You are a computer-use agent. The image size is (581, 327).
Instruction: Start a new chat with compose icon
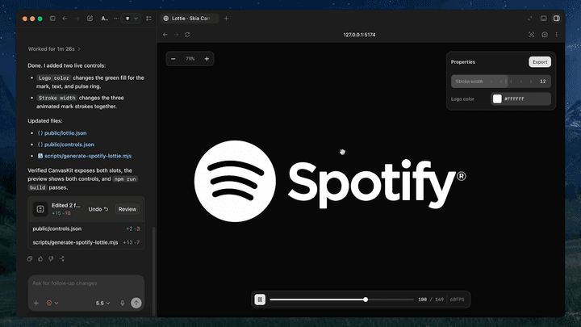[90, 18]
